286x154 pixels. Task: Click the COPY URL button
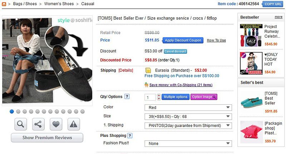pyautogui.click(x=273, y=4)
